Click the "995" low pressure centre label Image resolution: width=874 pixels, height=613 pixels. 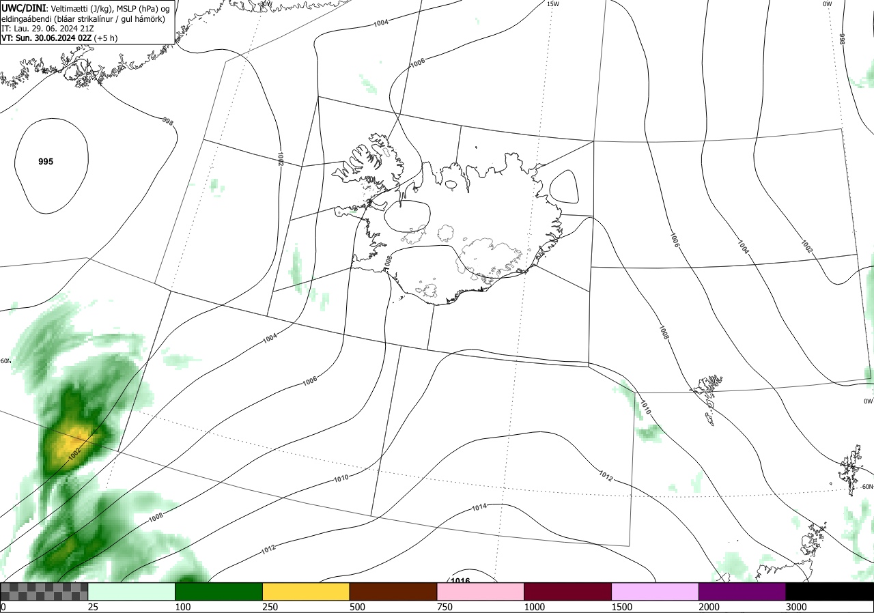coord(46,162)
